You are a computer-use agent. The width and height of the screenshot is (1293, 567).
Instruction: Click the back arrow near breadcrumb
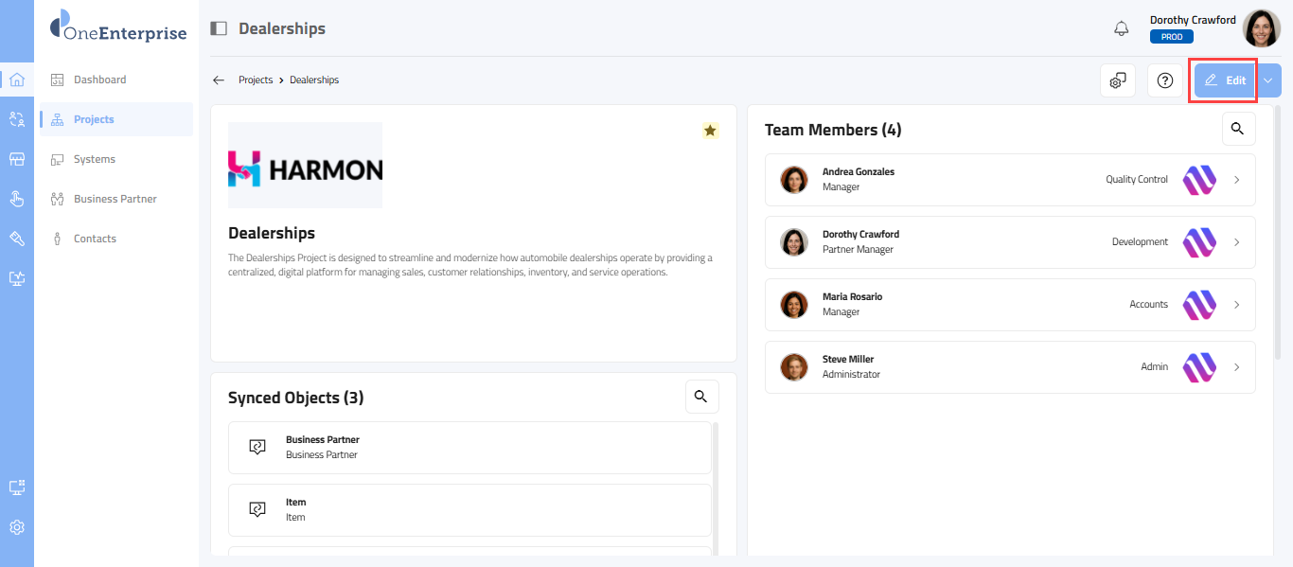pos(219,80)
